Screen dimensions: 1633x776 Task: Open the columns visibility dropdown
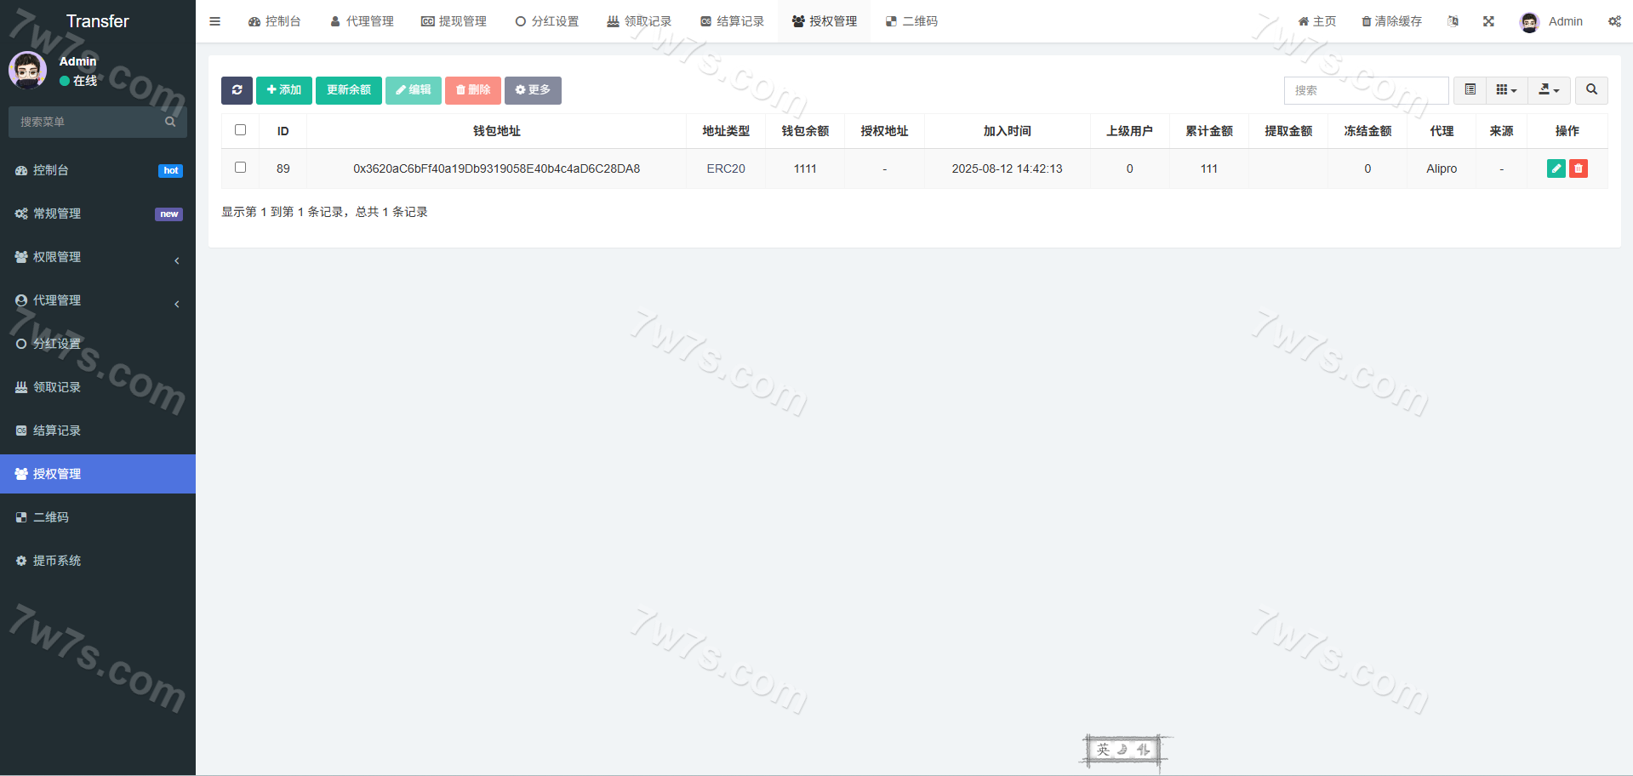pos(1506,90)
